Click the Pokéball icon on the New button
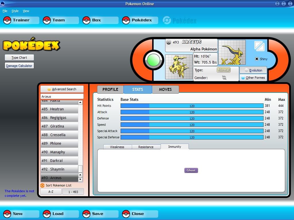The width and height of the screenshot is (294, 220). (7, 214)
